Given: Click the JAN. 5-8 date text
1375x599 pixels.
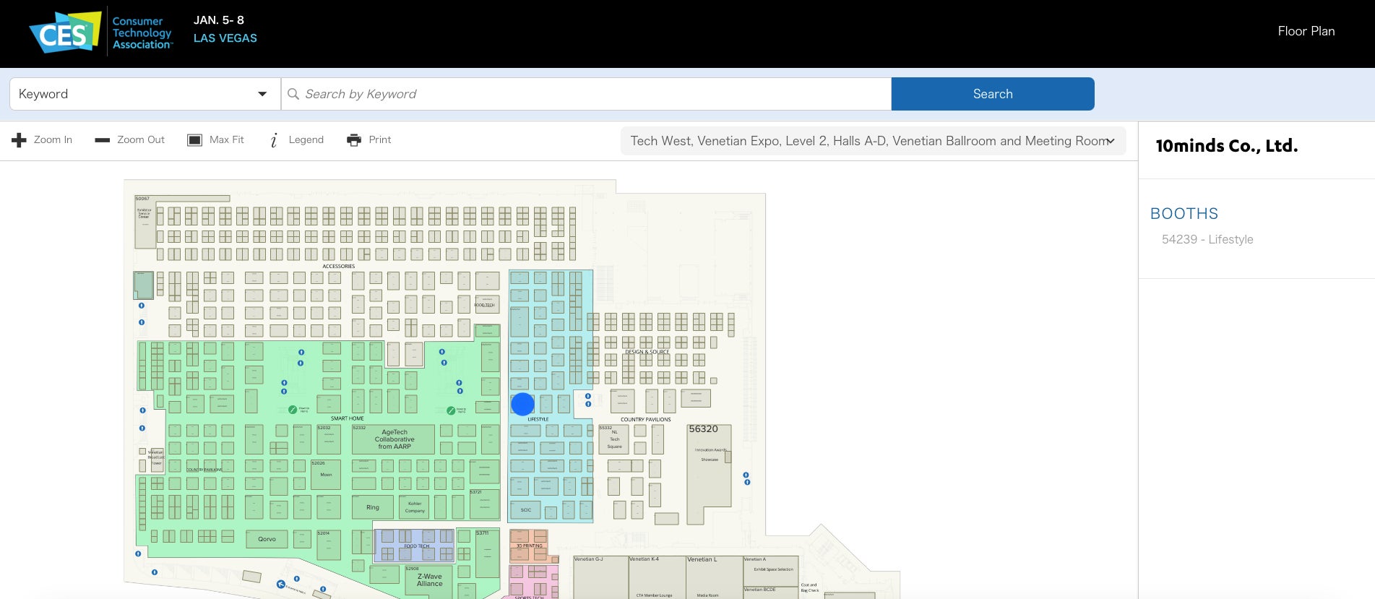Looking at the screenshot, I should (219, 20).
